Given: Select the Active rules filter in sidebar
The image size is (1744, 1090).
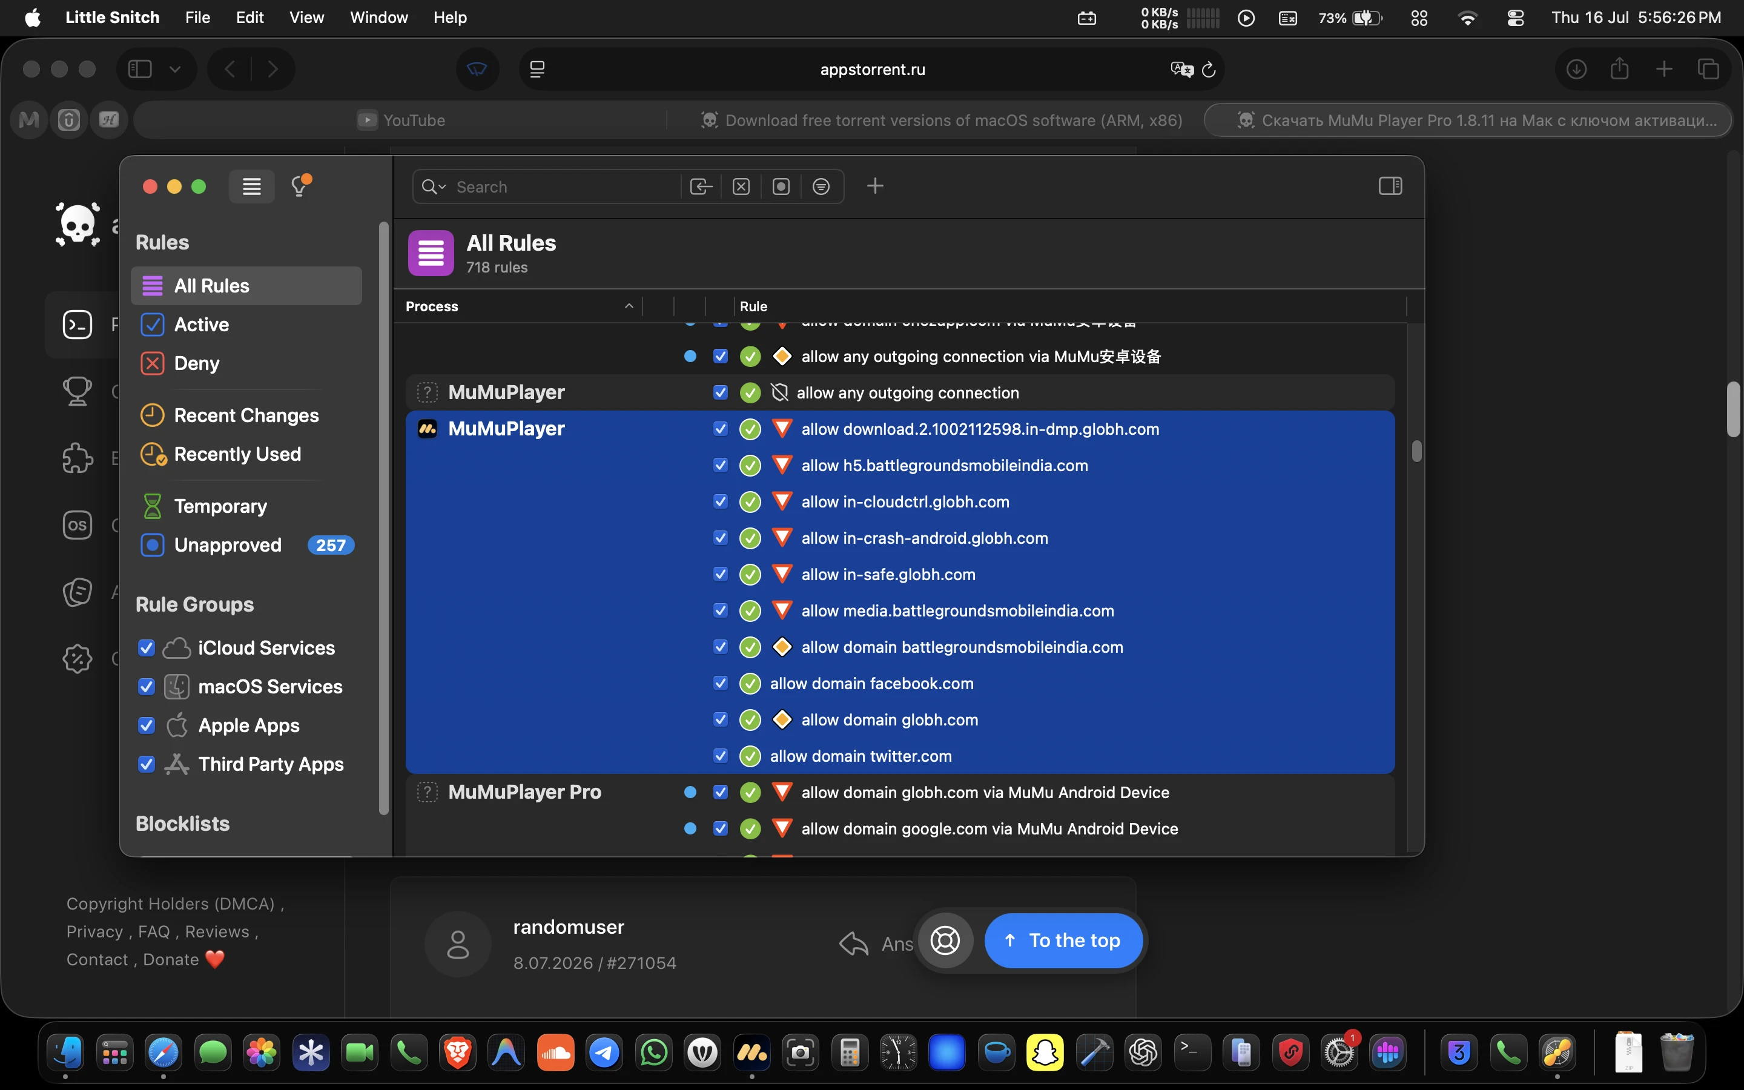Looking at the screenshot, I should click(x=246, y=325).
